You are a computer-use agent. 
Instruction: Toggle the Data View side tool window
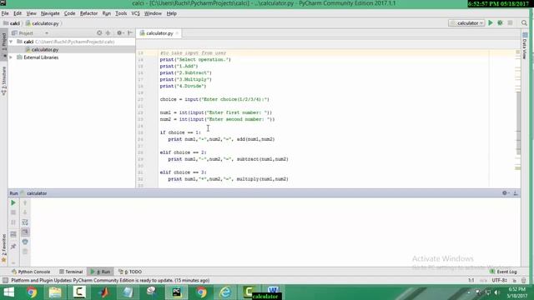(525, 46)
